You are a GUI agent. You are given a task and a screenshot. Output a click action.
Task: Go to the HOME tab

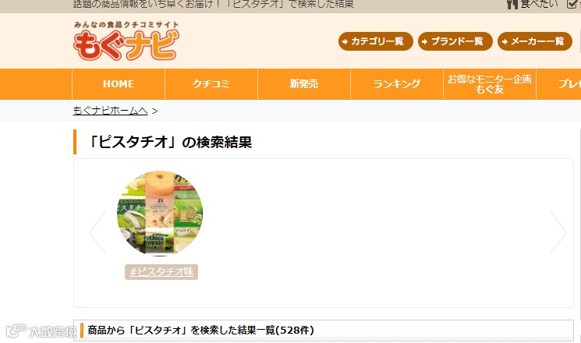(x=119, y=84)
